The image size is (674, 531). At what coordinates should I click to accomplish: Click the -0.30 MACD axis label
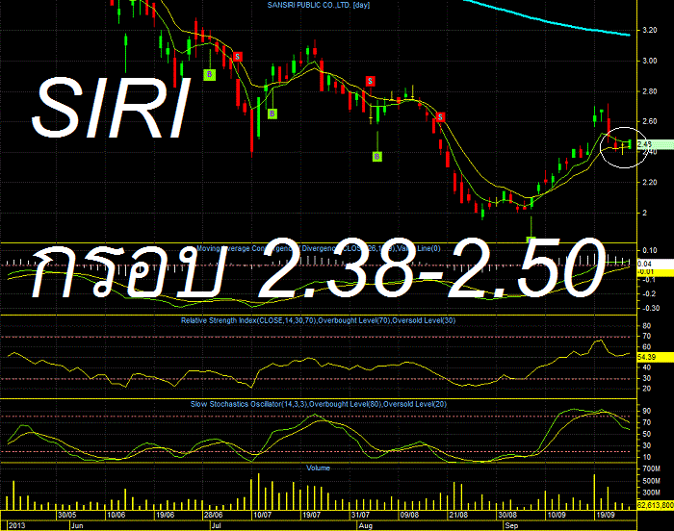coord(650,308)
